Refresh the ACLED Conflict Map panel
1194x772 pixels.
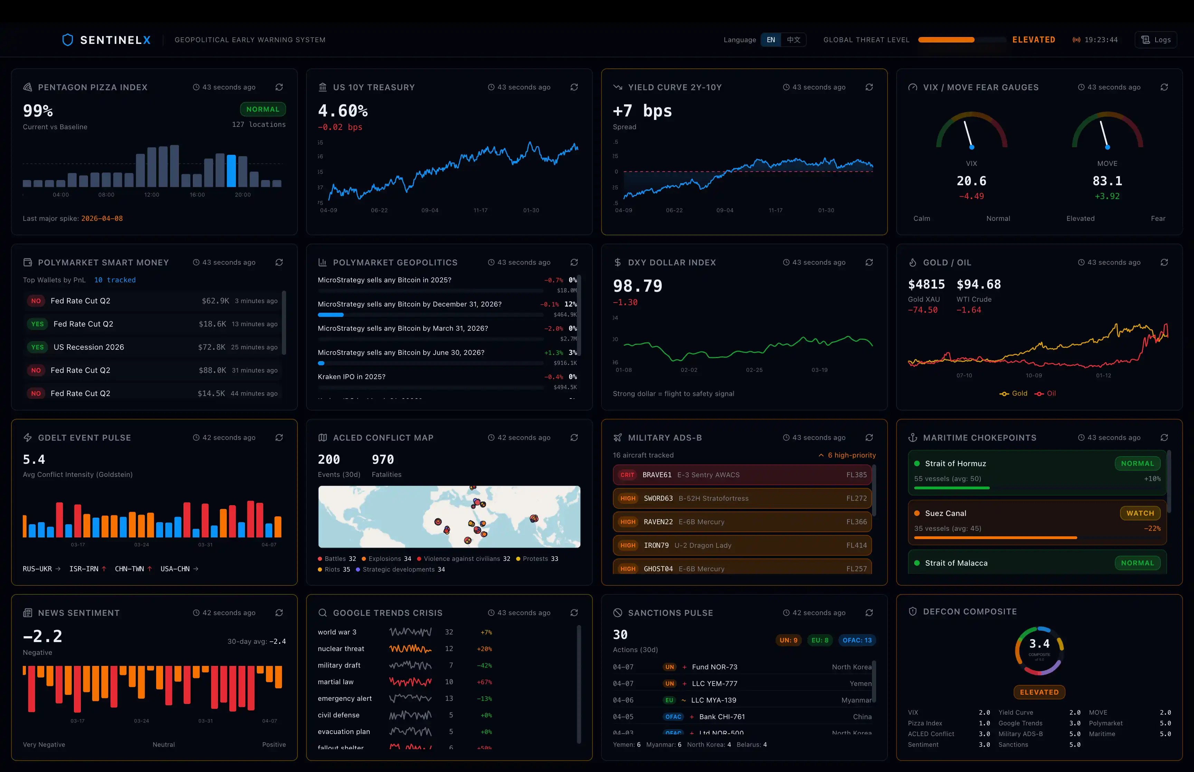pos(574,437)
